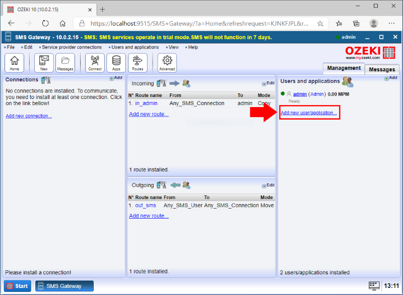Click the Add new connection link
The image size is (403, 295).
(29, 116)
